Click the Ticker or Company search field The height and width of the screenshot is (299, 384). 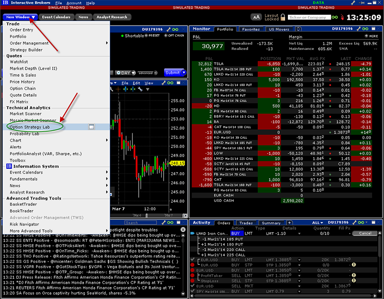click(309, 17)
